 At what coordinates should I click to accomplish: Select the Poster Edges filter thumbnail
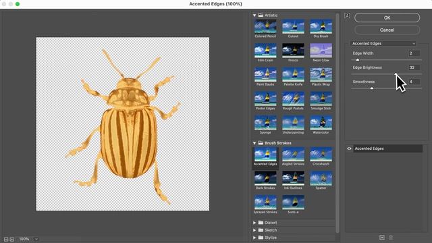(265, 99)
